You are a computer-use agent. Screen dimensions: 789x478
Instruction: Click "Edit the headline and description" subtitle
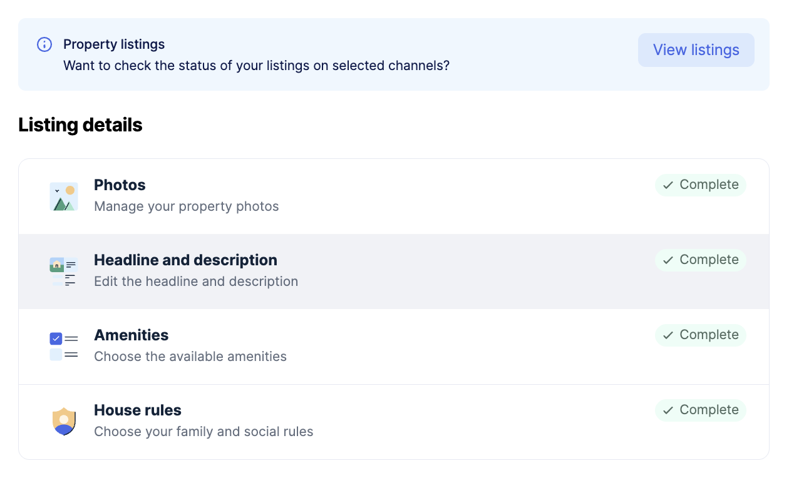(196, 282)
